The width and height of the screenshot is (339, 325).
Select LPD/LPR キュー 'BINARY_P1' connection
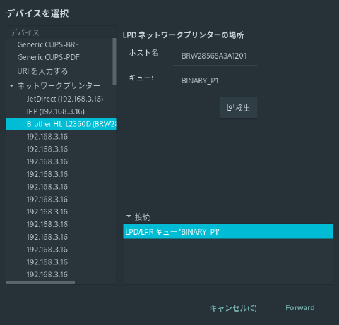(x=227, y=232)
